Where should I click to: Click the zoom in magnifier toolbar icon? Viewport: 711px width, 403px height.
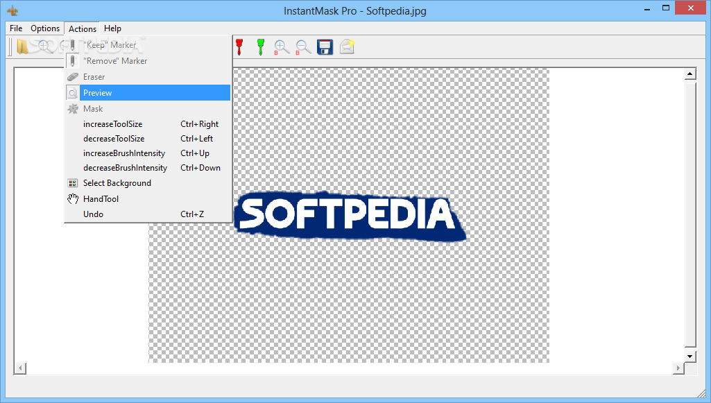pos(44,46)
